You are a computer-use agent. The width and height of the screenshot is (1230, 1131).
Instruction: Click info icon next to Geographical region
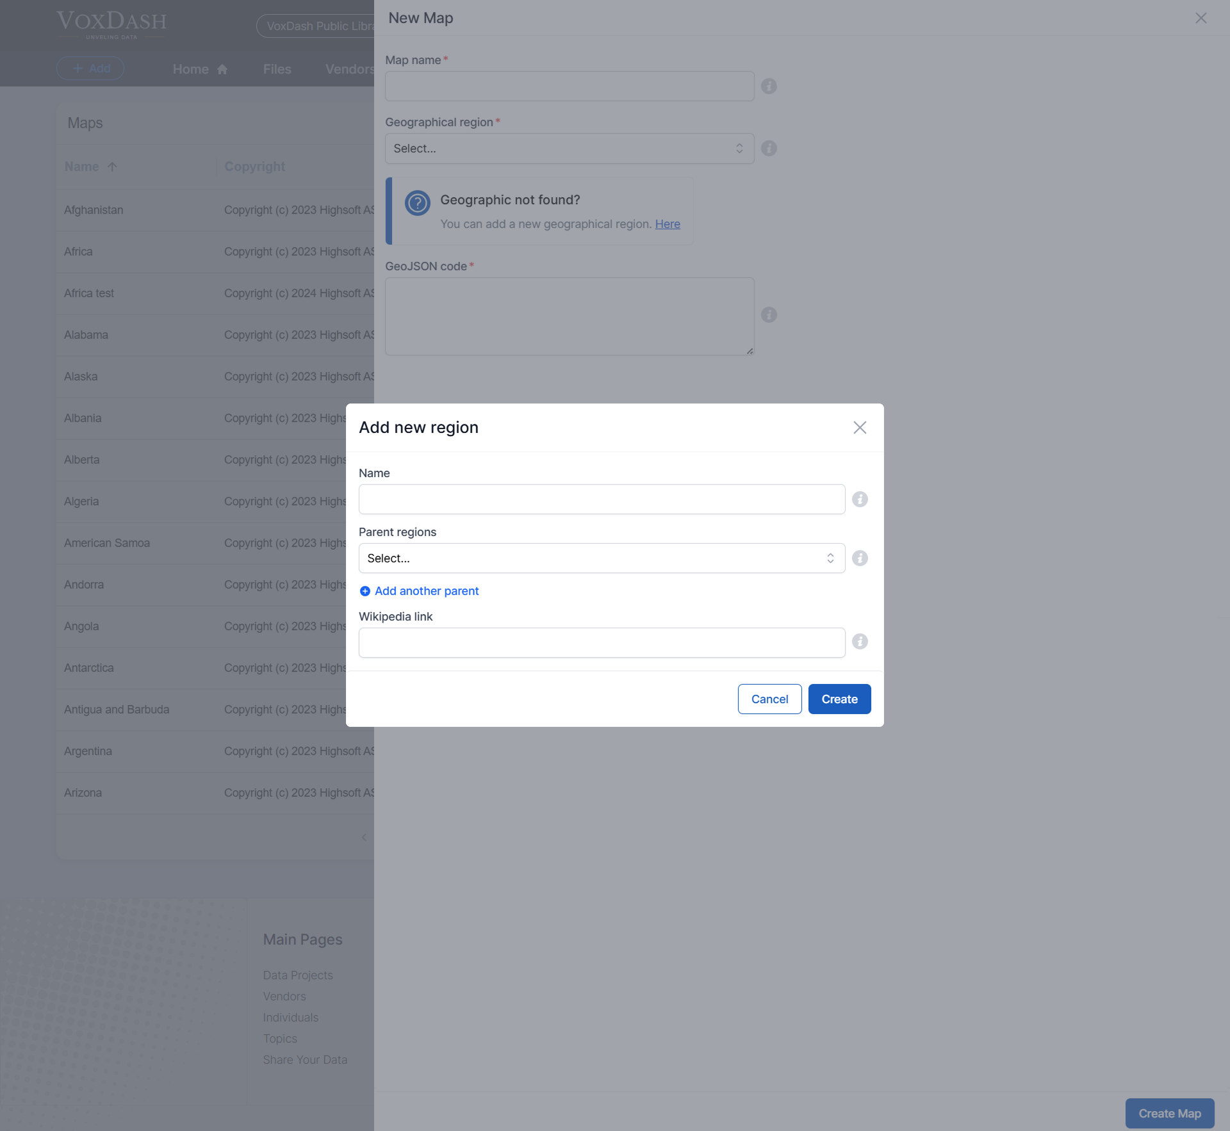[769, 148]
